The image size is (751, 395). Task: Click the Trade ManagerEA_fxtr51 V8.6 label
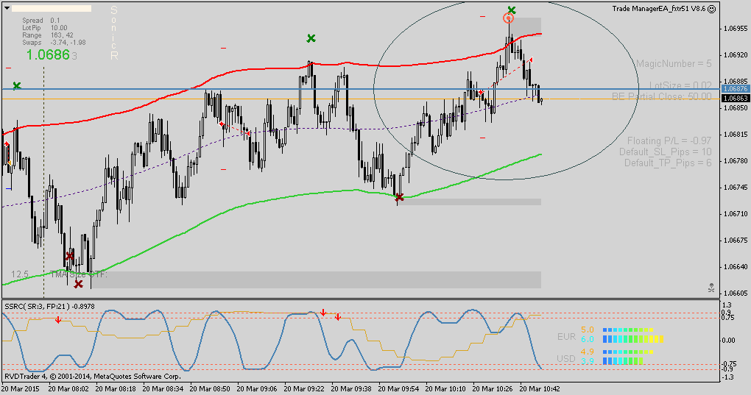tap(658, 9)
